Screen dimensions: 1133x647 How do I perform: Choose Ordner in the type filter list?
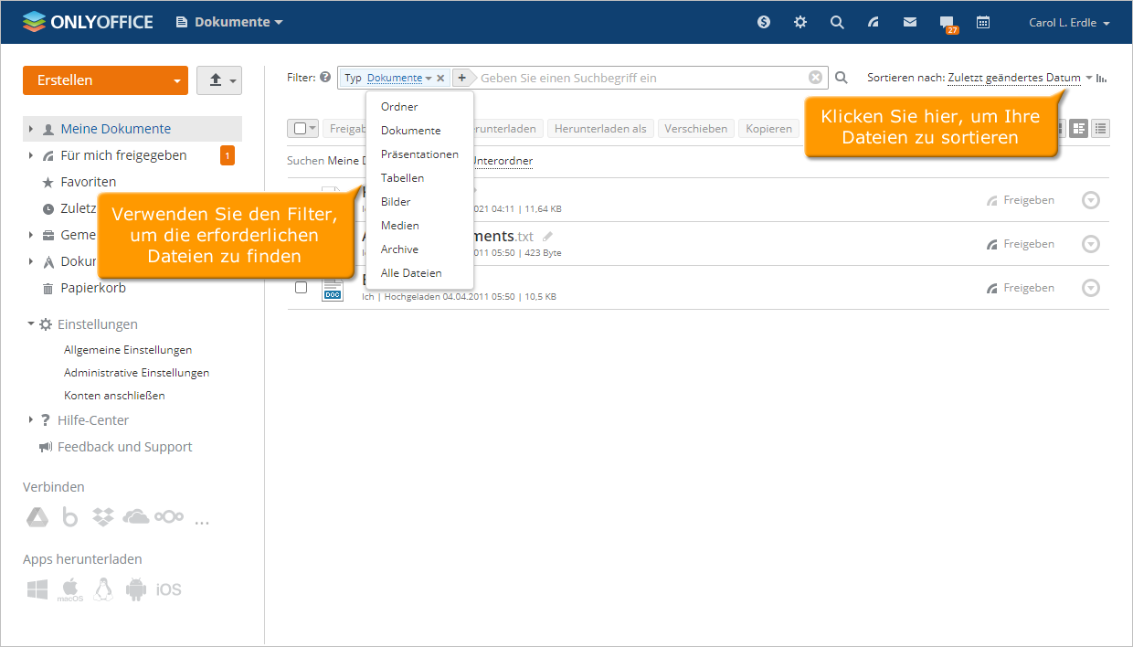click(399, 107)
